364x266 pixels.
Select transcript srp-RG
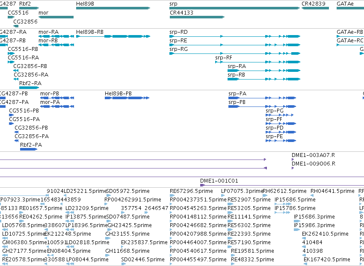pos(235,53)
